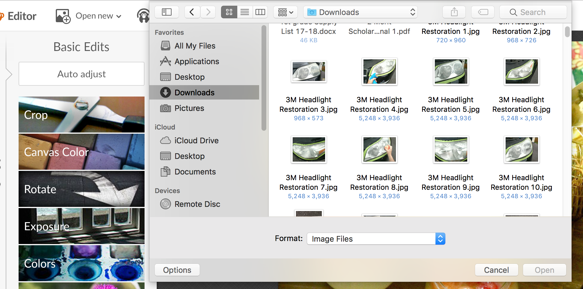Open Desktop under Favorites

tap(204, 77)
